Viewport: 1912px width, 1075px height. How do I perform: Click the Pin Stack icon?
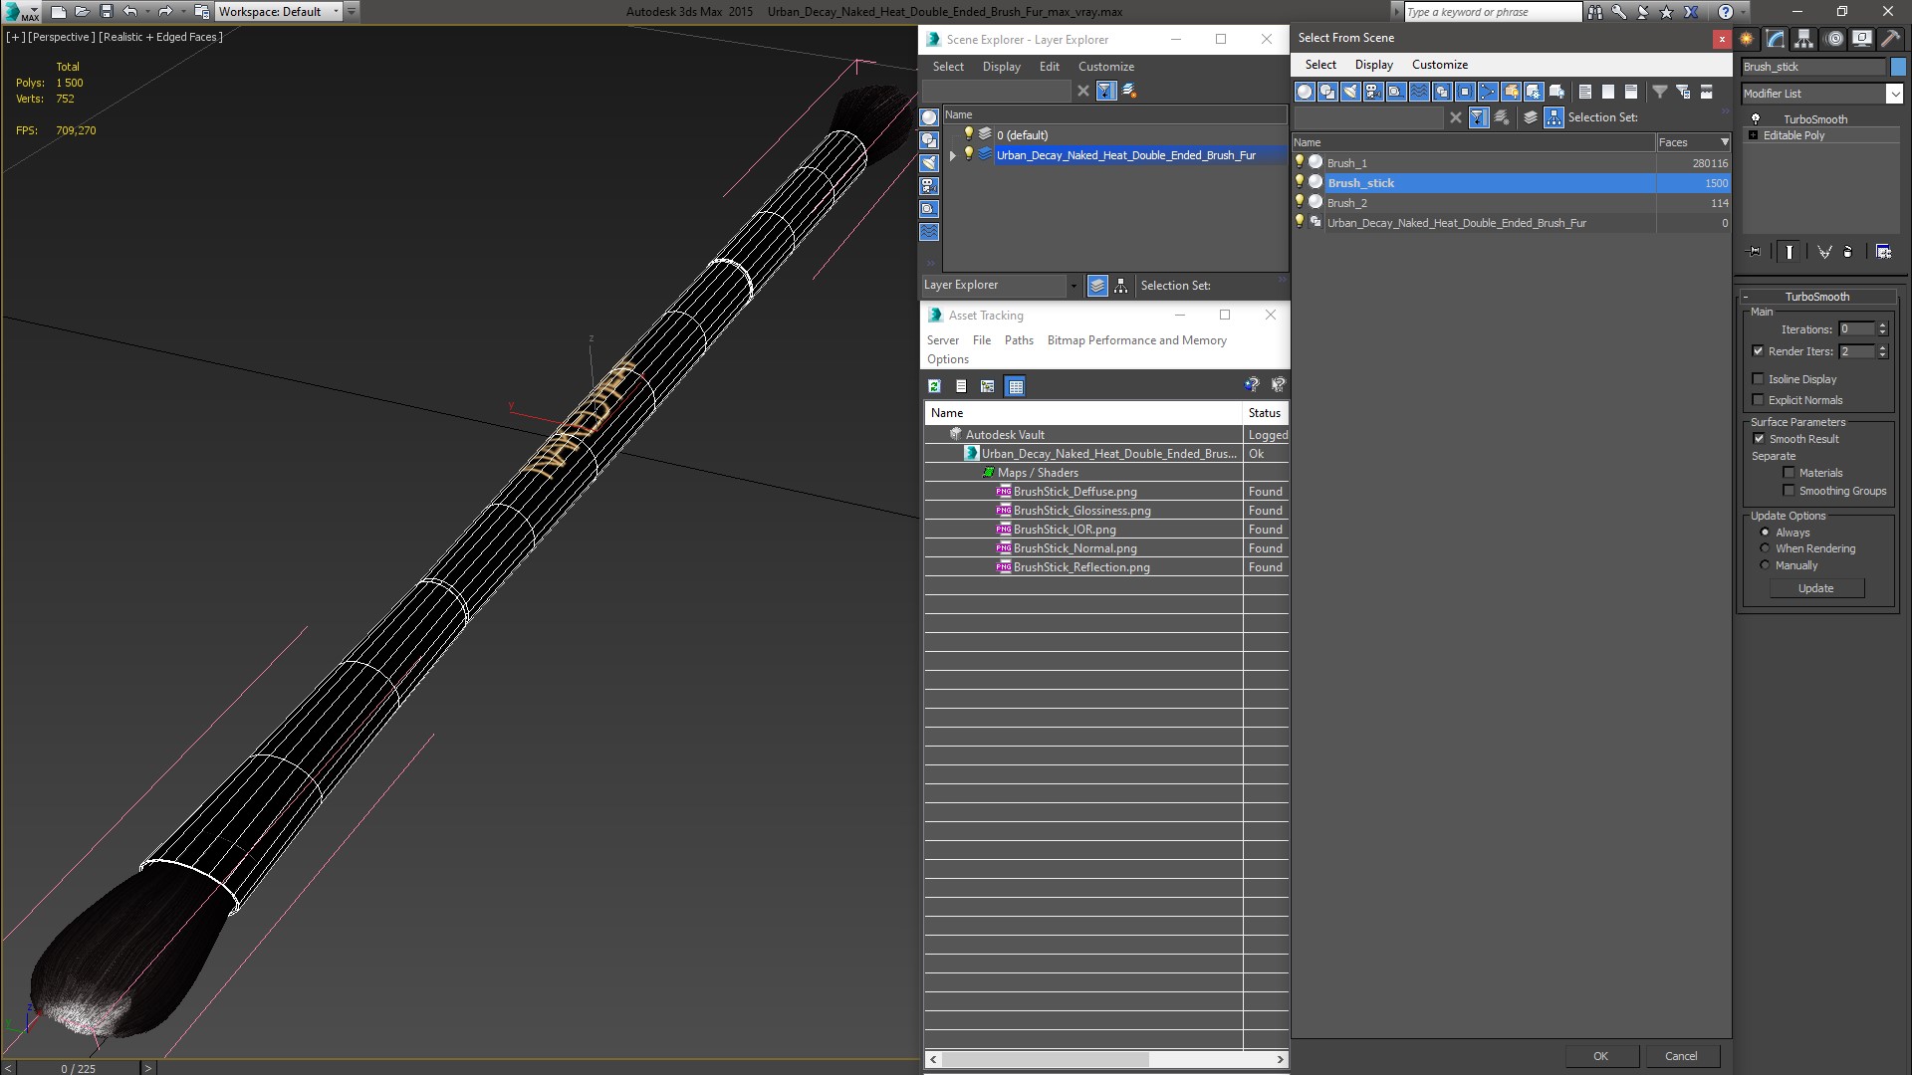click(x=1754, y=252)
